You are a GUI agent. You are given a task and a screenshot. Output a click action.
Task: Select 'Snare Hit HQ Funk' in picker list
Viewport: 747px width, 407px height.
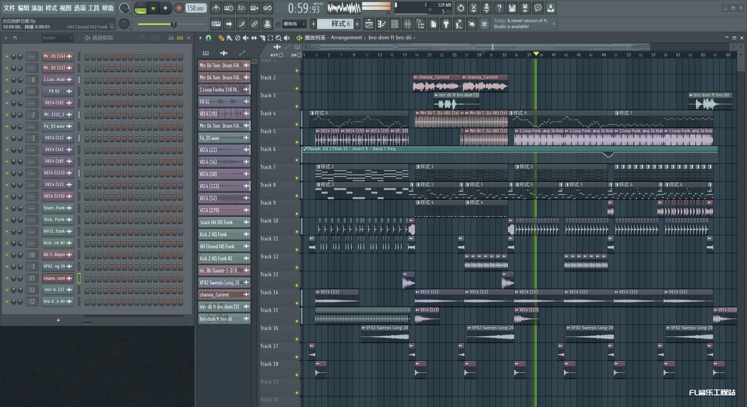pyautogui.click(x=224, y=222)
